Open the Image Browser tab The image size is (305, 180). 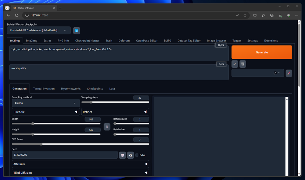click(216, 40)
